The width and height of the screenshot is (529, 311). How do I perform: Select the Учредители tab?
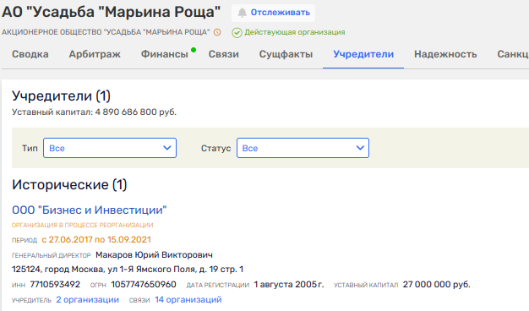click(x=363, y=54)
